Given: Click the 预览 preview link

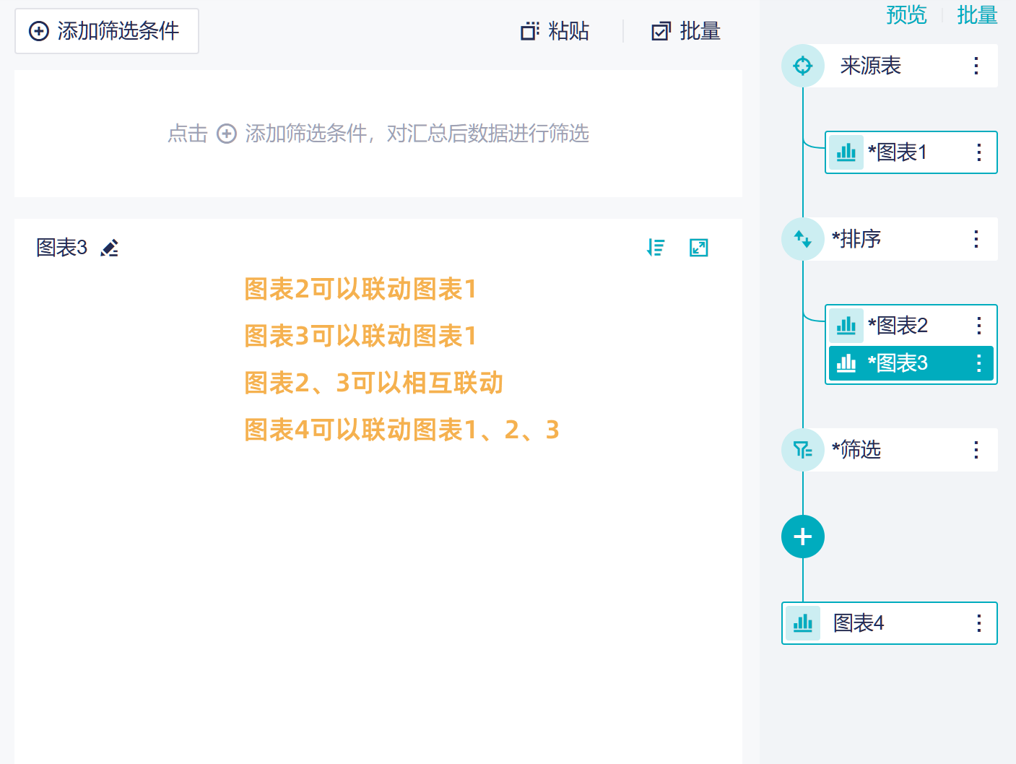Looking at the screenshot, I should pos(906,14).
